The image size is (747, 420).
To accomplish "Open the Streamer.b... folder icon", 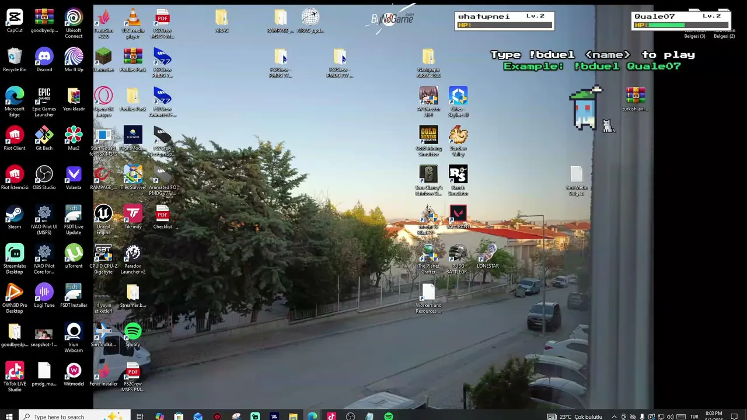I will click(133, 295).
